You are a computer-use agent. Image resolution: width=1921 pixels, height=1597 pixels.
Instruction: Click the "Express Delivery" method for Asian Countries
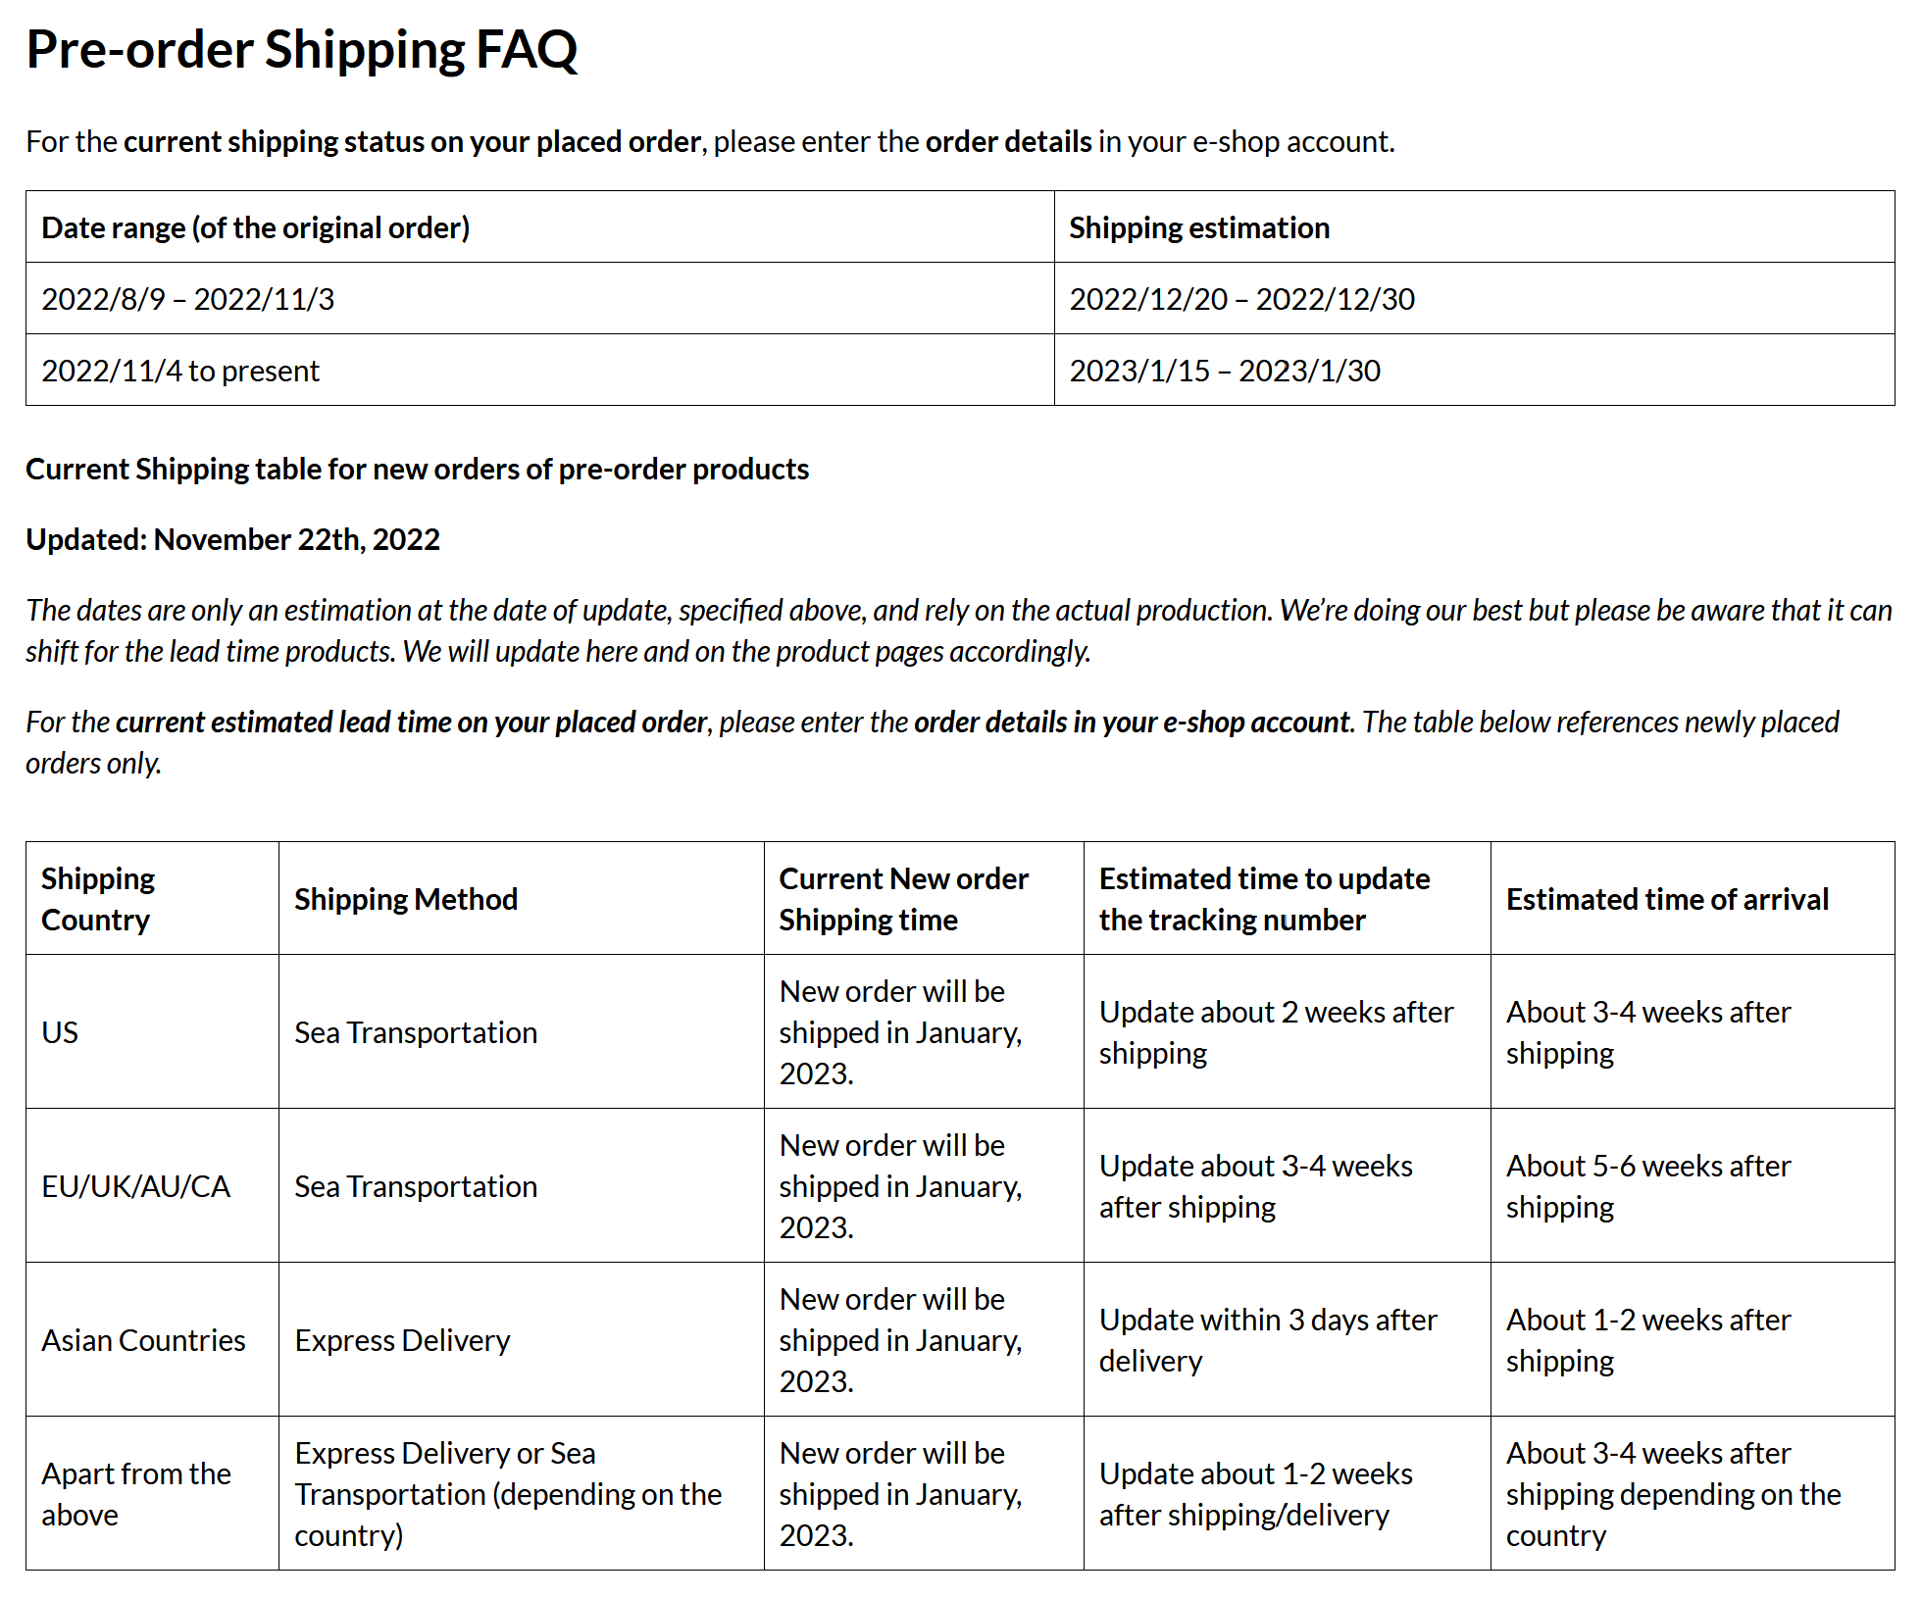[402, 1340]
